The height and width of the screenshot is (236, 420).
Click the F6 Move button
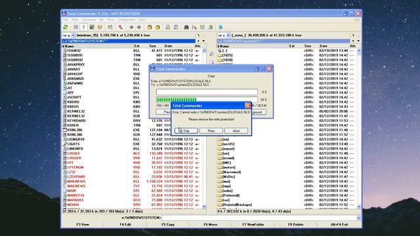pyautogui.click(x=210, y=224)
